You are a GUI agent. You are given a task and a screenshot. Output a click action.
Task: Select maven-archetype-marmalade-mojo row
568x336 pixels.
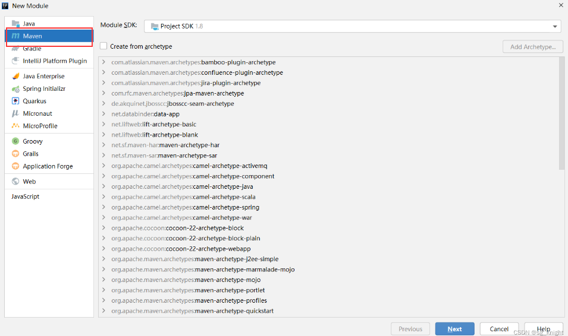[x=329, y=270]
